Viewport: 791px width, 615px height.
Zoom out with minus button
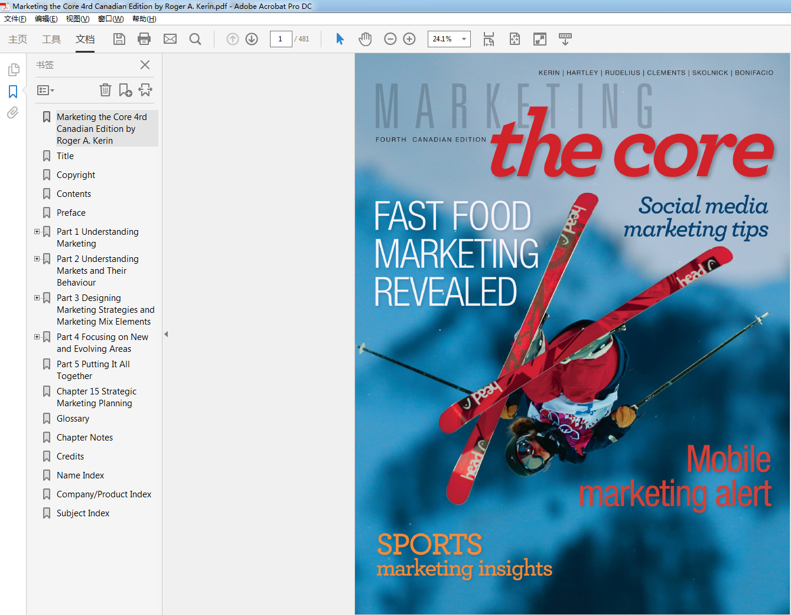tap(390, 39)
